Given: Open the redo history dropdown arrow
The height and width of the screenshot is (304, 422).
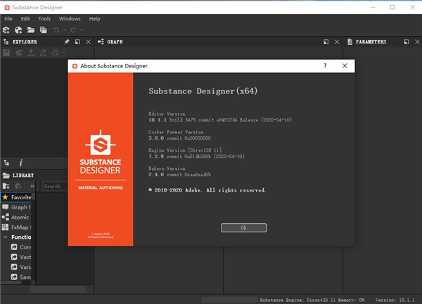Looking at the screenshot, I should [x=82, y=30].
